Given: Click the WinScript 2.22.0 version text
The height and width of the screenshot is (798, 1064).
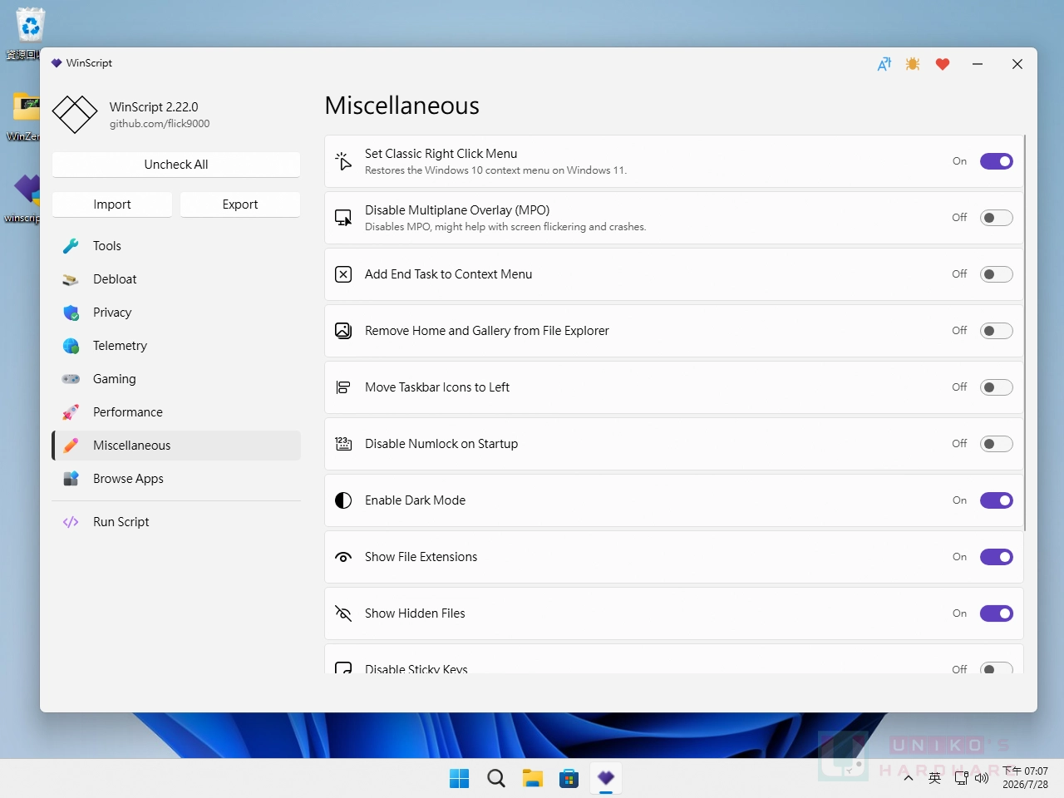Looking at the screenshot, I should point(154,107).
